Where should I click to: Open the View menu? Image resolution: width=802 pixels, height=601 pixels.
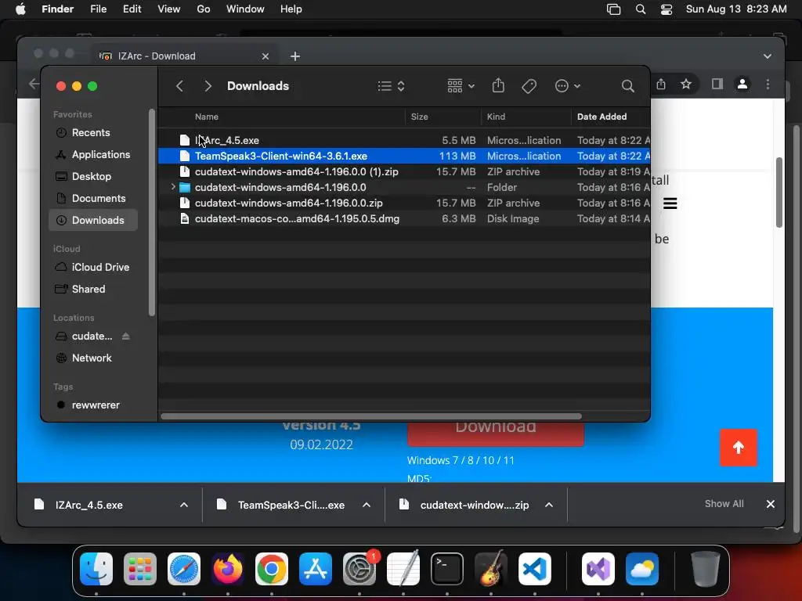169,9
